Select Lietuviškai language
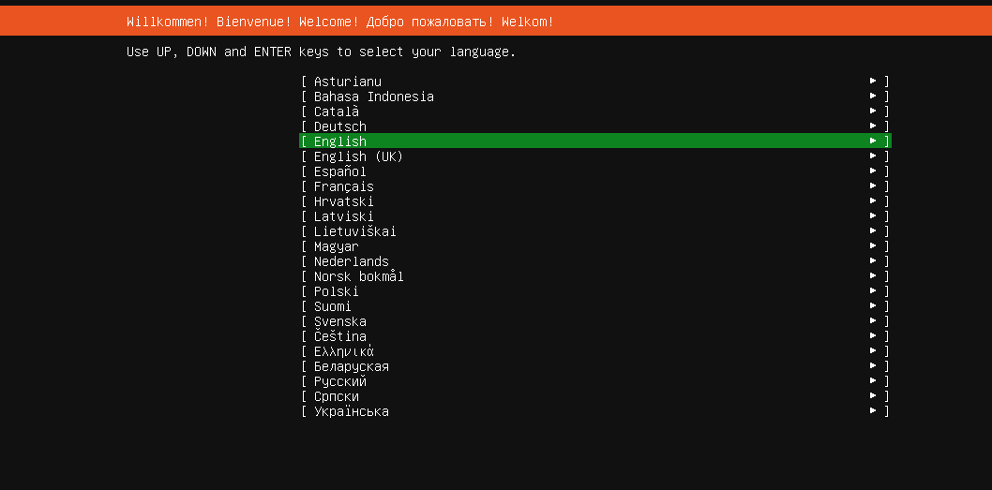The image size is (992, 490). [x=594, y=231]
